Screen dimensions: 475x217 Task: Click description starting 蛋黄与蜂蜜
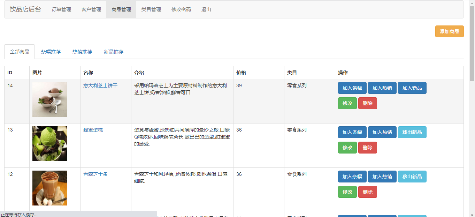(x=182, y=137)
